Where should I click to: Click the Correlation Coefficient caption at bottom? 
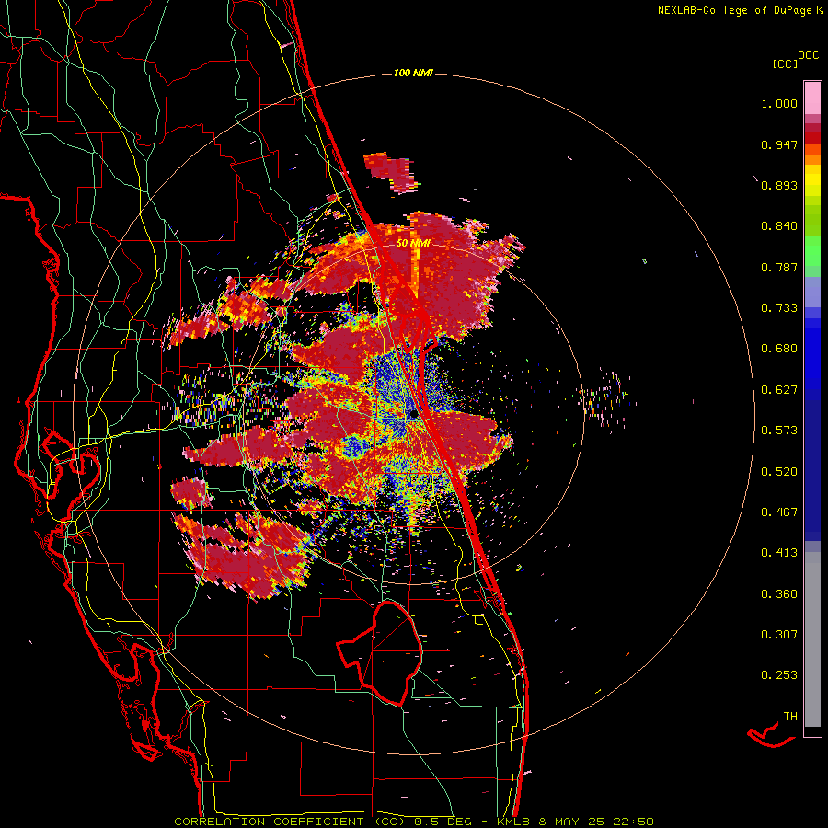click(x=414, y=822)
